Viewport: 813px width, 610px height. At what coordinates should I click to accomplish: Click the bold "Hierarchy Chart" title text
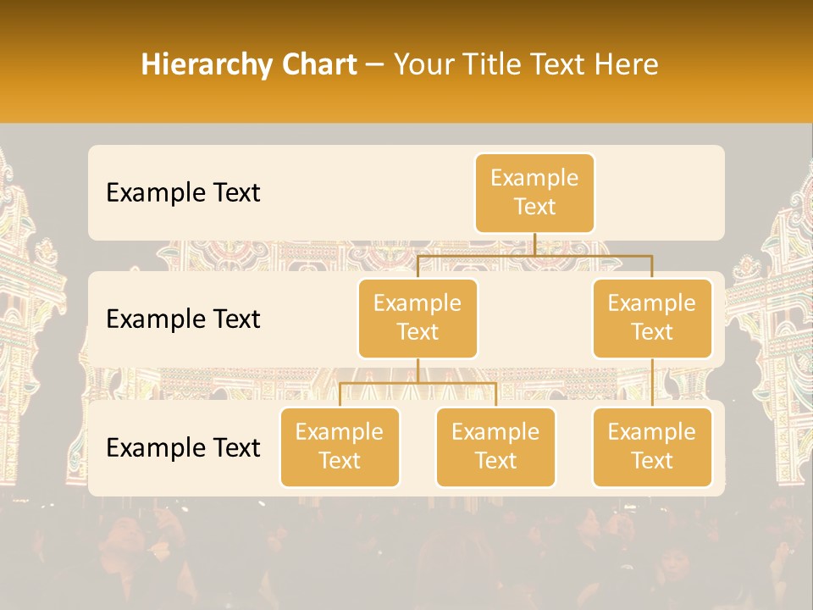pos(248,64)
